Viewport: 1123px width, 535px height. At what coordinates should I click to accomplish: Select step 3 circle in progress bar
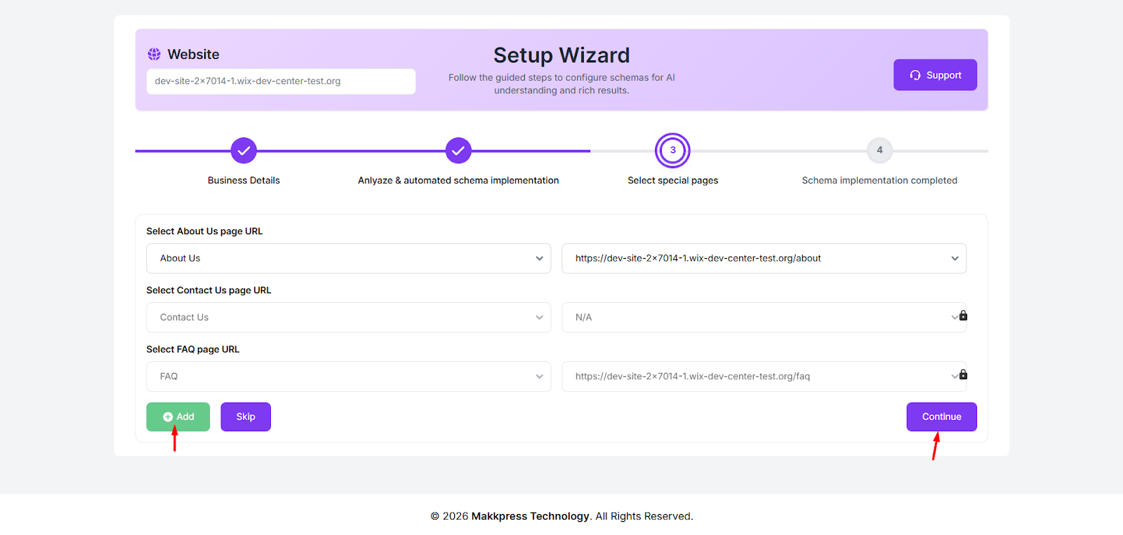672,150
